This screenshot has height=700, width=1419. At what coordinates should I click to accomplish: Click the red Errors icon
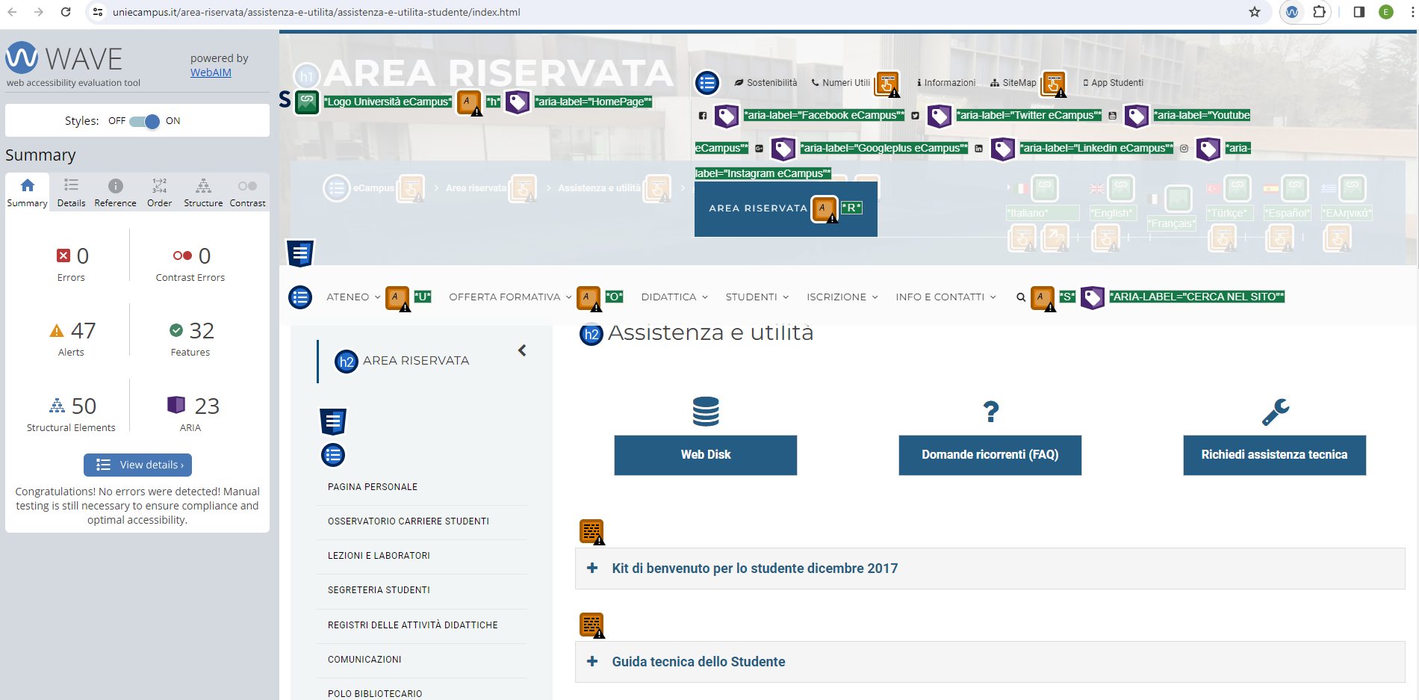click(63, 255)
